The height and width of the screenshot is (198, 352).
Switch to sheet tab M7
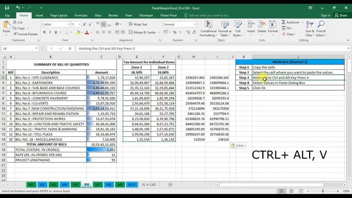coord(97,185)
